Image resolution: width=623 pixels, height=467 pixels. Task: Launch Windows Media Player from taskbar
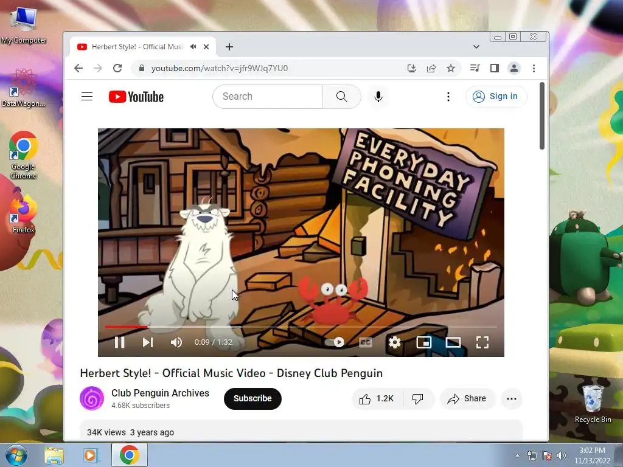click(x=90, y=455)
